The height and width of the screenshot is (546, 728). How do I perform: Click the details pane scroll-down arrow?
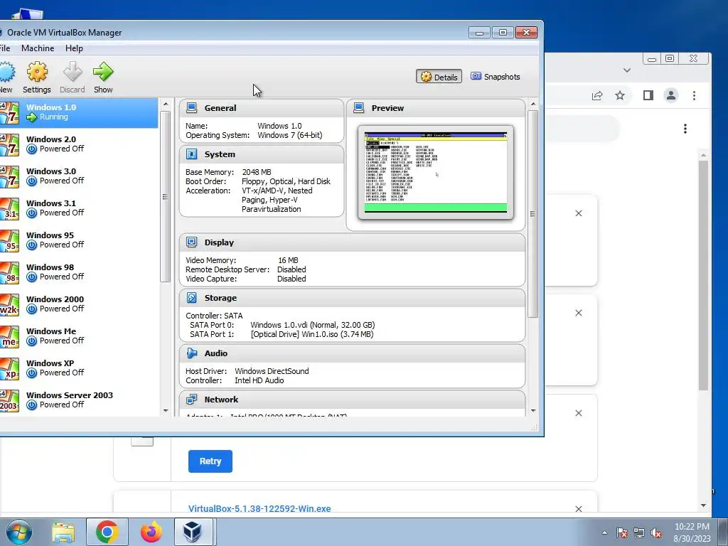(x=533, y=411)
